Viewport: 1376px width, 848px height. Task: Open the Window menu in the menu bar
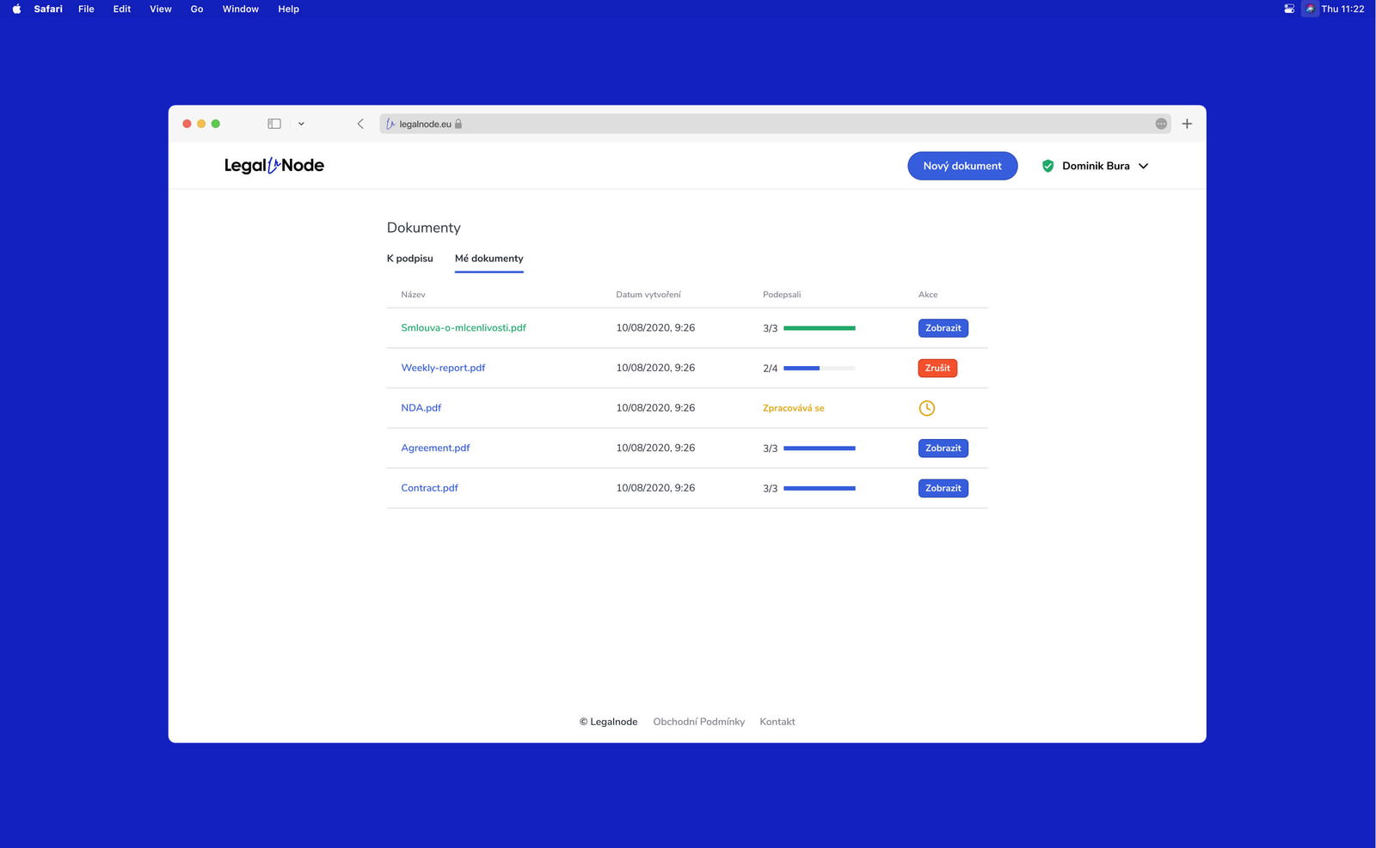pos(240,9)
